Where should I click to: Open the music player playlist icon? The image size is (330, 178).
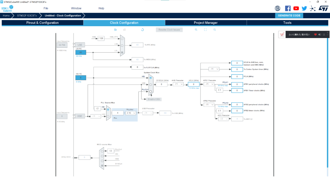pyautogui.click(x=324, y=35)
